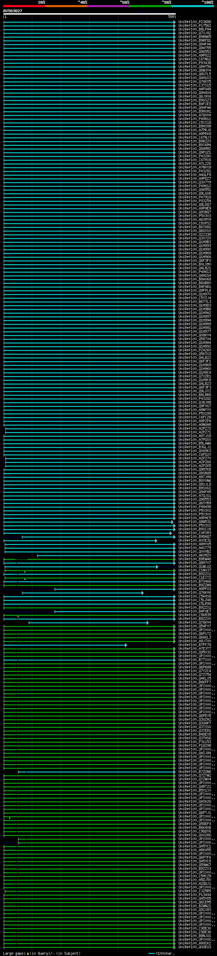Viewport: 217px width, 956px height.
Task: Select hit label UniRef100_P24260
Action: 194,350
